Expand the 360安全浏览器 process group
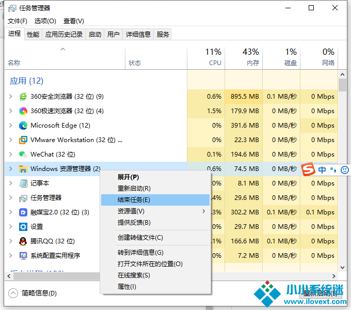351x310 pixels. [10, 97]
